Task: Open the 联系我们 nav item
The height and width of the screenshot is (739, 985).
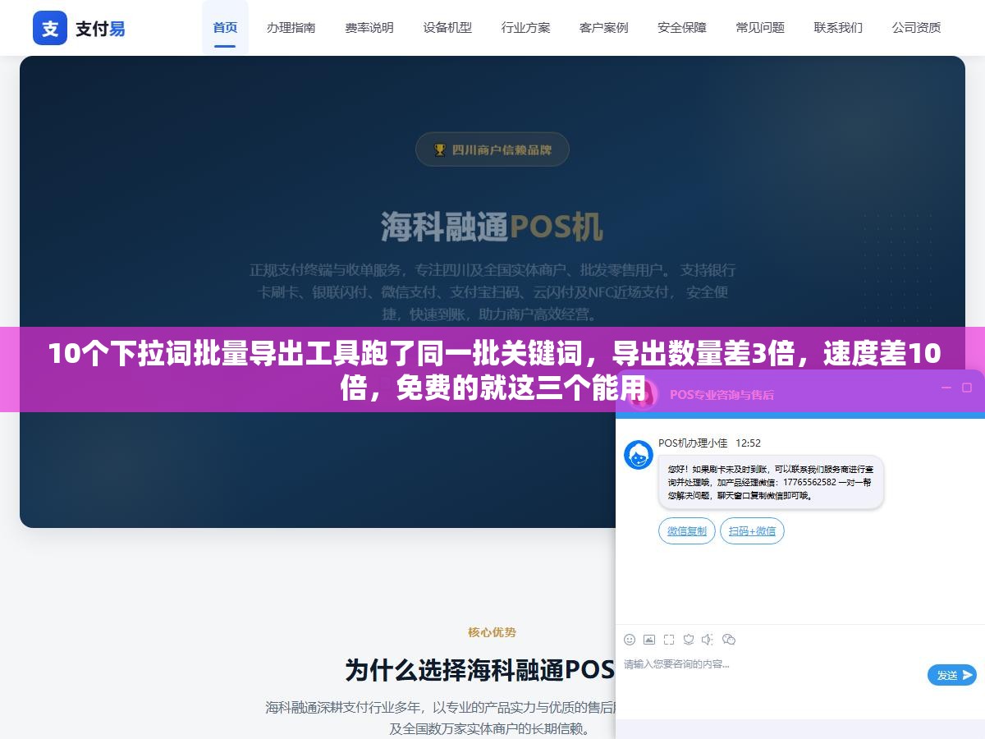Action: pos(838,27)
